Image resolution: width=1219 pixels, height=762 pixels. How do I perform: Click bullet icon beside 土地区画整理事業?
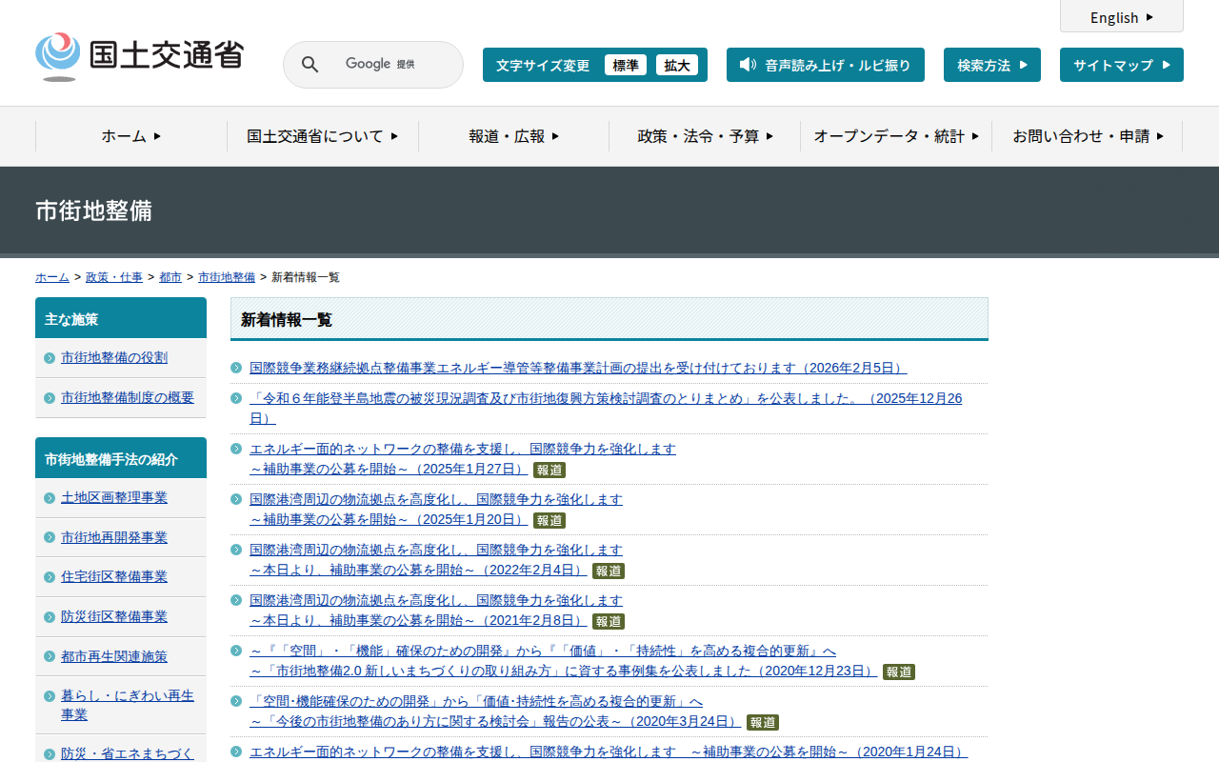click(50, 498)
